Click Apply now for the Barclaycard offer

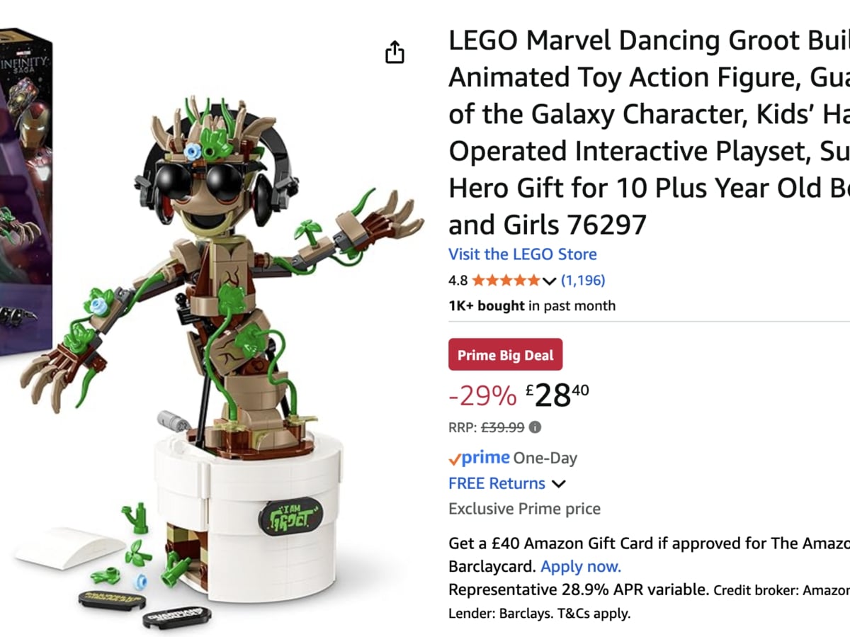(x=580, y=566)
